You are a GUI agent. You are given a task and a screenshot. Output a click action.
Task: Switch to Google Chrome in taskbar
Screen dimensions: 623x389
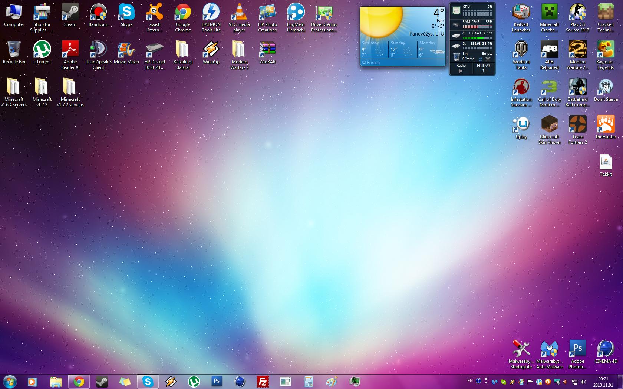point(79,381)
